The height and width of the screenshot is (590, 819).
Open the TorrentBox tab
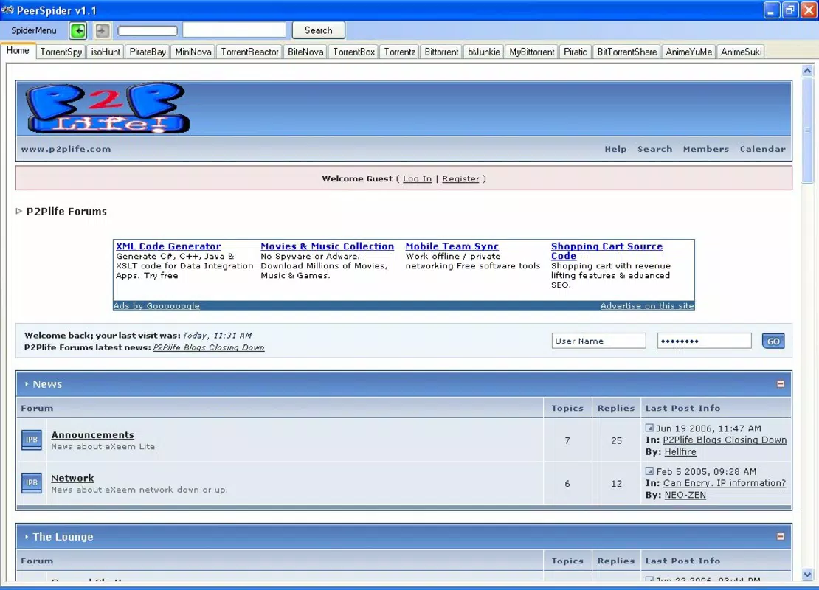click(353, 52)
